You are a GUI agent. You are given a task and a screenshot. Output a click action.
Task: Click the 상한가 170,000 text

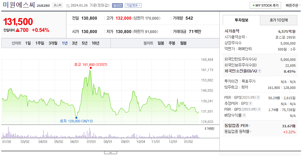[x=147, y=18]
